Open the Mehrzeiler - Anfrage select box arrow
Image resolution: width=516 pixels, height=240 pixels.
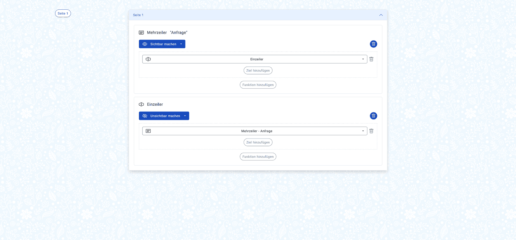pos(363,131)
